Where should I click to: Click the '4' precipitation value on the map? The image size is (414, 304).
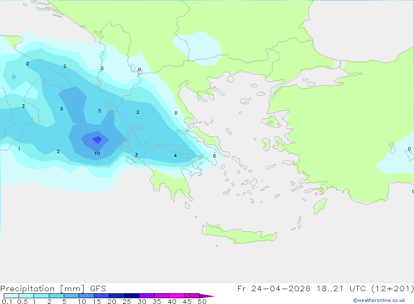[x=175, y=156]
